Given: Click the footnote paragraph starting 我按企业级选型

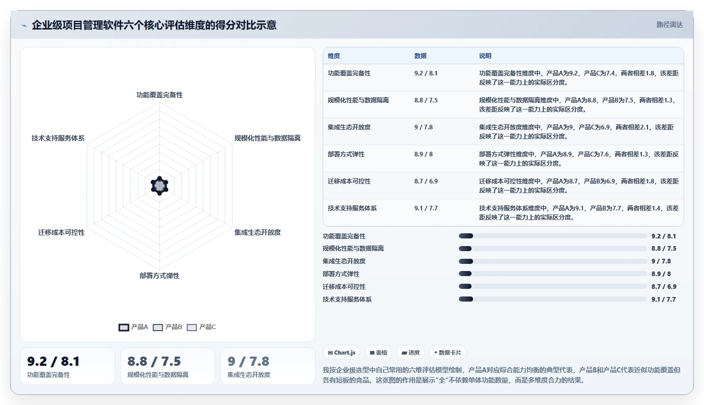Looking at the screenshot, I should tap(502, 375).
